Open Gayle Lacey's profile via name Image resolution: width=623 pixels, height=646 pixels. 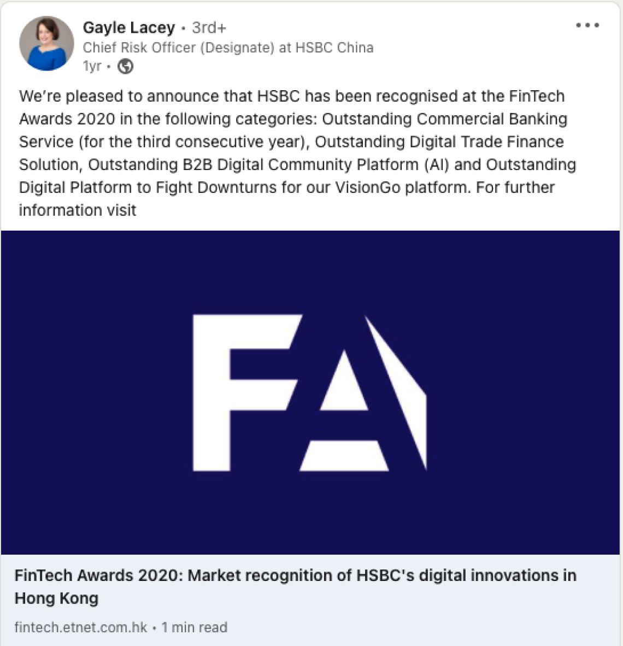click(x=129, y=27)
